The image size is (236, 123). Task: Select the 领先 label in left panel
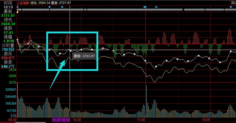(8, 20)
